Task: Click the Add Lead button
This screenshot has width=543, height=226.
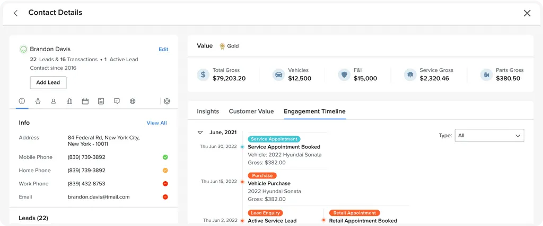Action: 48,82
